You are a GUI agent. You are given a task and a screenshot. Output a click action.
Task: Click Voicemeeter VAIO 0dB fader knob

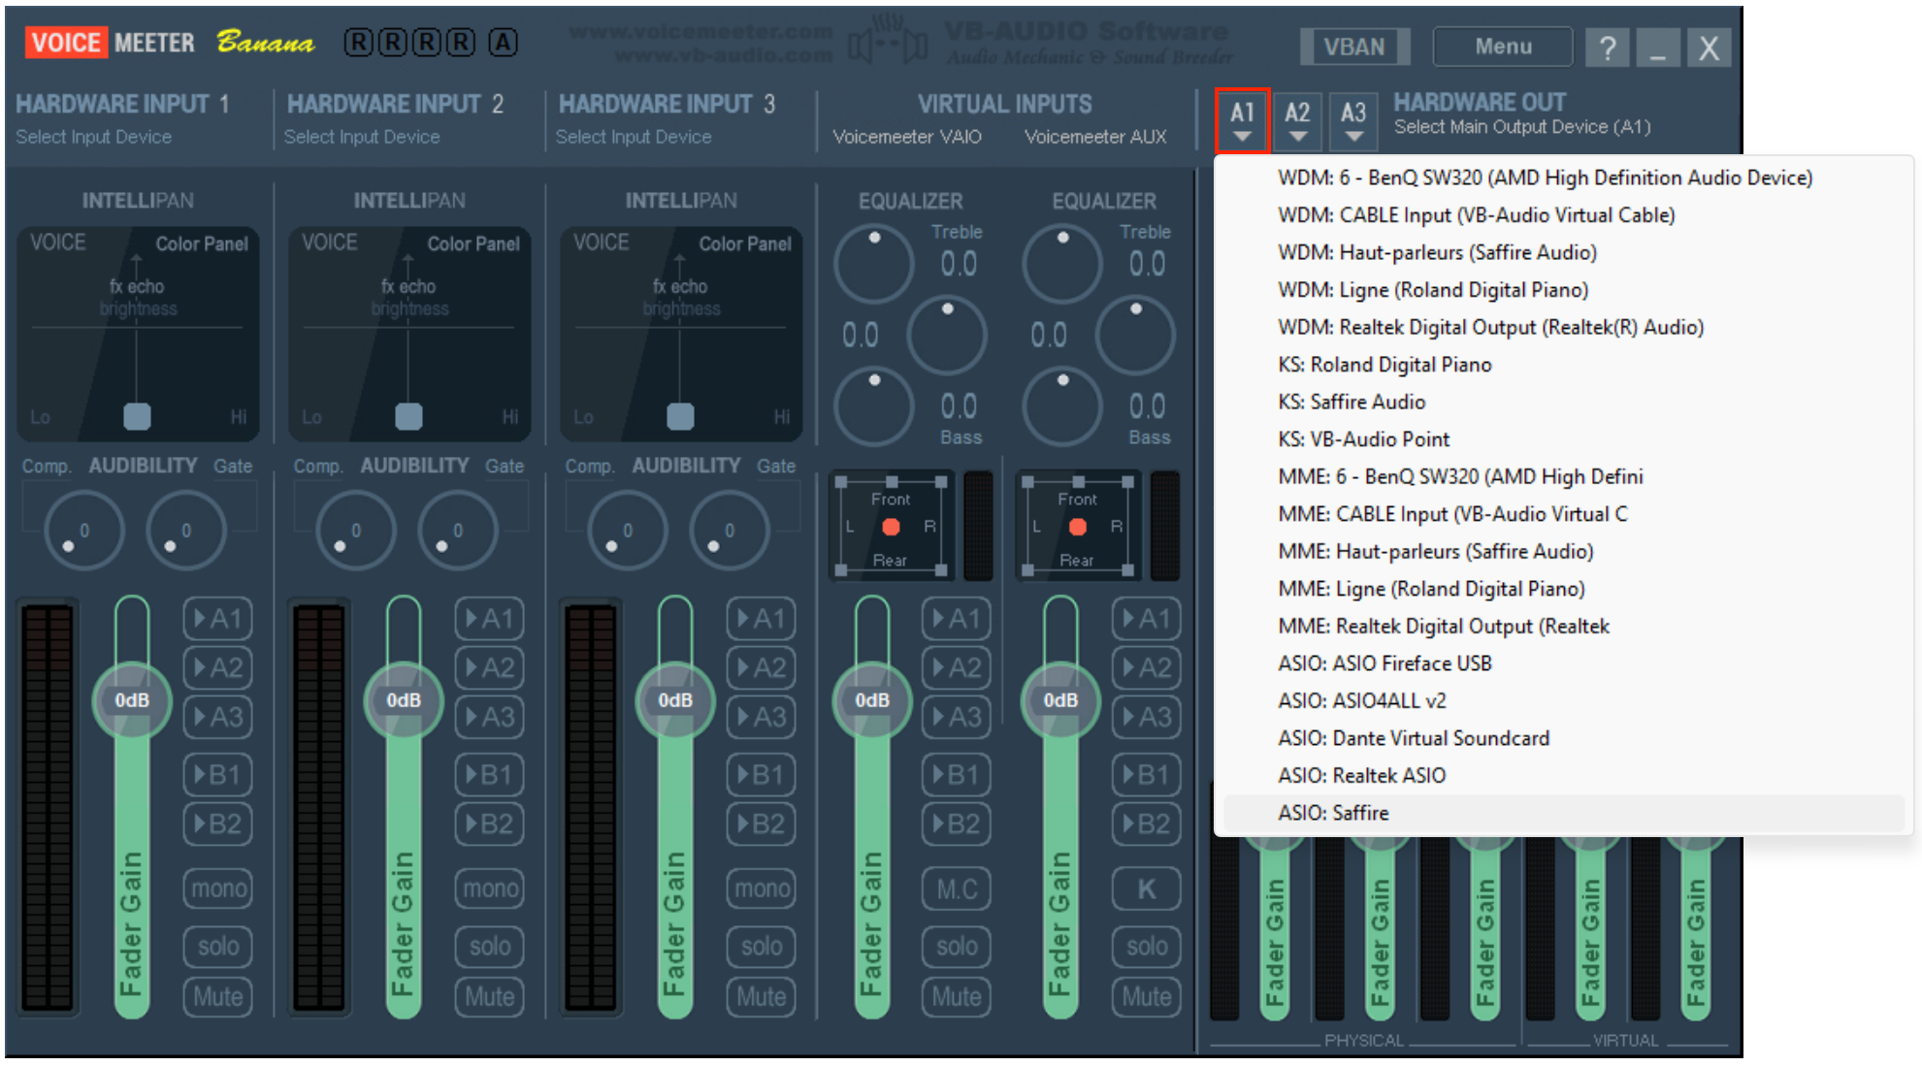(872, 700)
